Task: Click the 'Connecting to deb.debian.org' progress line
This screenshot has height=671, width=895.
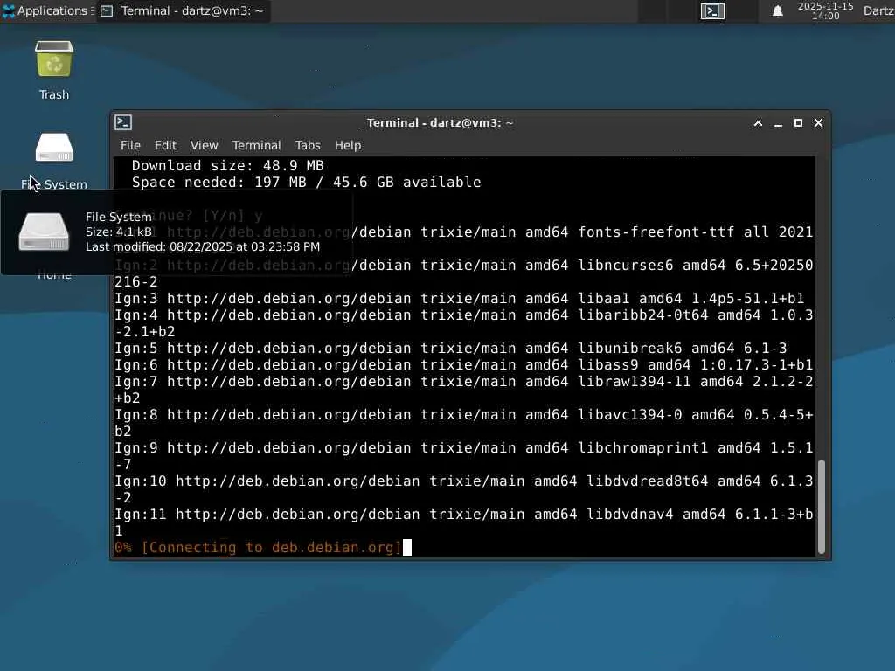Action: [258, 548]
